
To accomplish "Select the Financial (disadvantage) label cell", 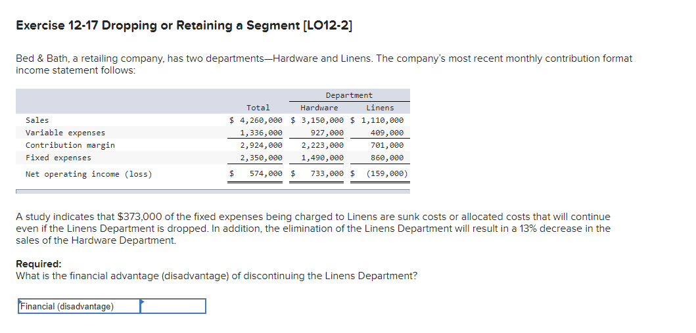I will [80, 306].
